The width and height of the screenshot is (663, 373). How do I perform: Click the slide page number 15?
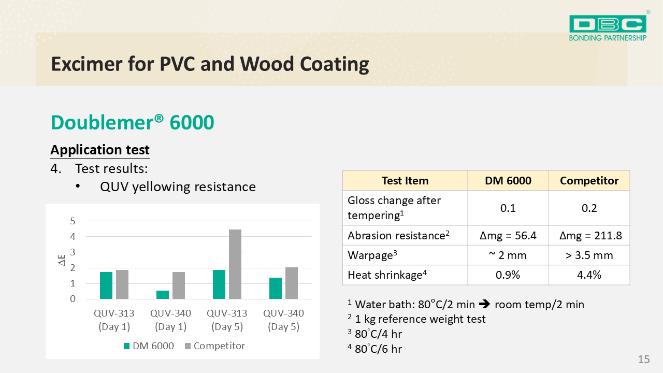tap(643, 360)
